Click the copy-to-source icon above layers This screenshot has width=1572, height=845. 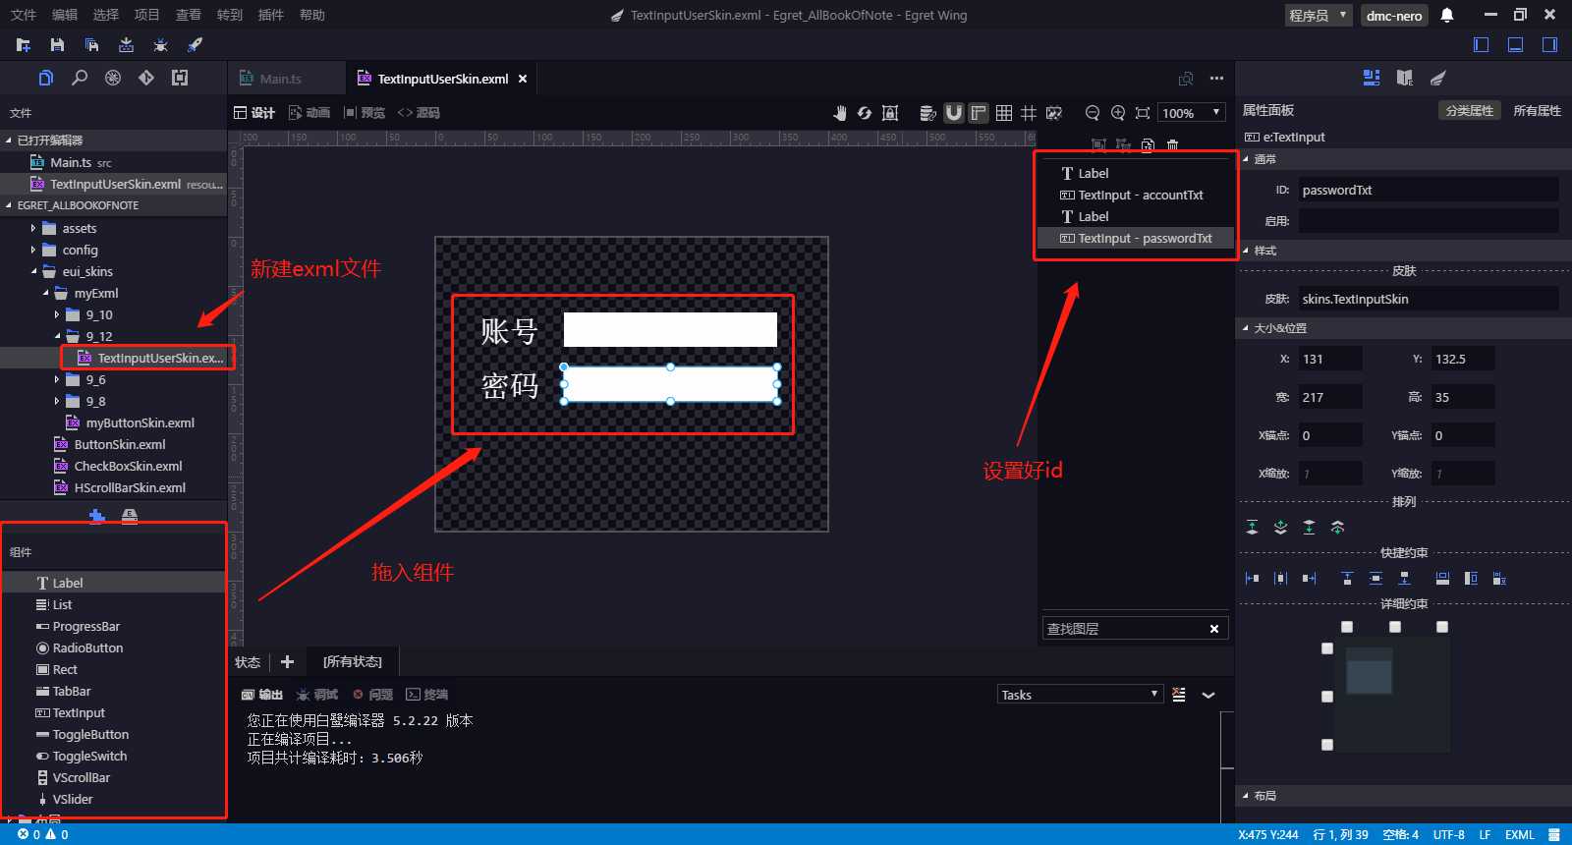pos(1148,145)
